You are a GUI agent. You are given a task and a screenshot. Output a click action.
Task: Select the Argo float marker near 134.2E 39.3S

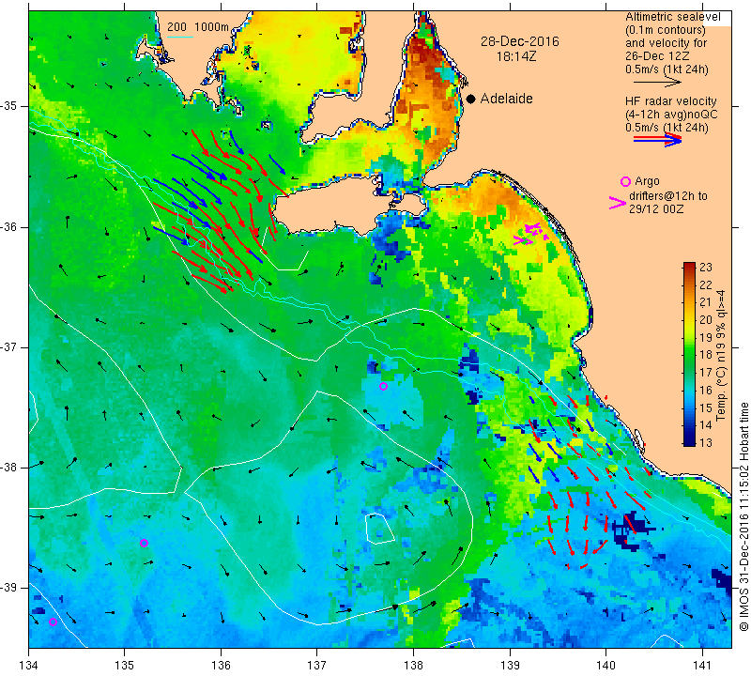tap(54, 622)
